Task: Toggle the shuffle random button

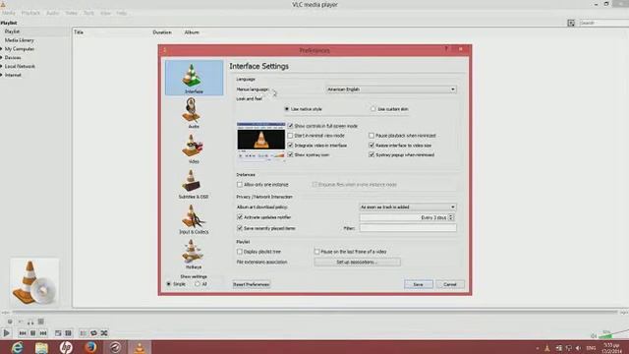Action: coord(104,333)
